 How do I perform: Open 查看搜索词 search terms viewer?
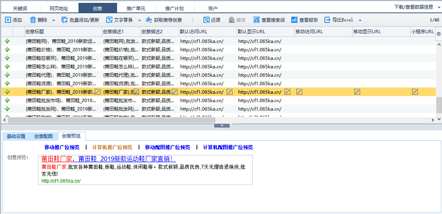pos(256,20)
